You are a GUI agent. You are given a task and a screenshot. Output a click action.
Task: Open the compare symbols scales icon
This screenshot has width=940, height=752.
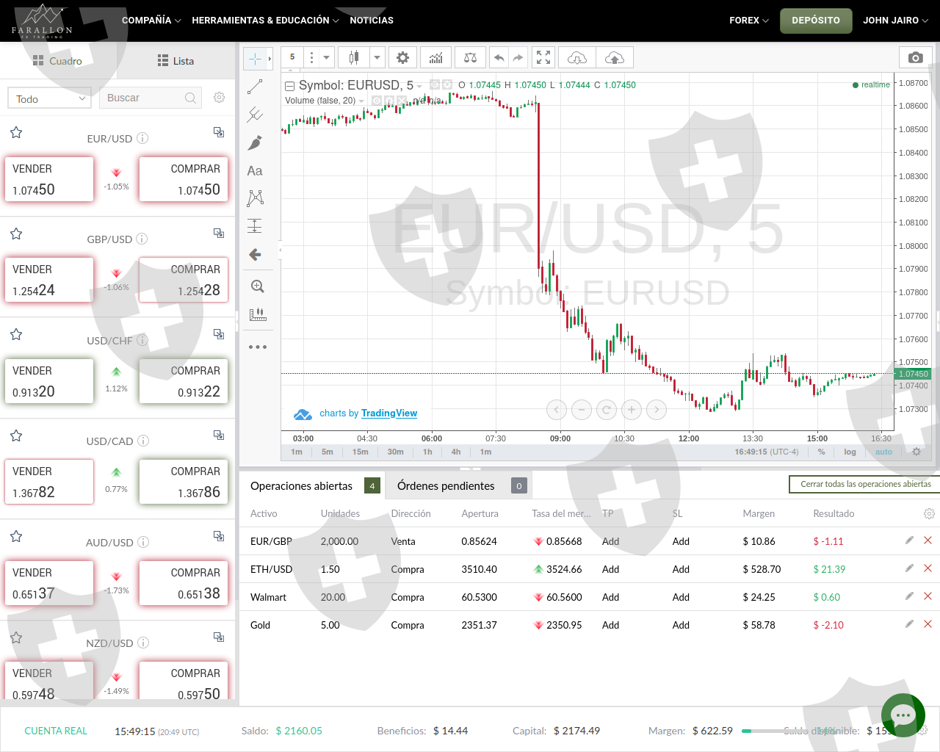tap(470, 57)
